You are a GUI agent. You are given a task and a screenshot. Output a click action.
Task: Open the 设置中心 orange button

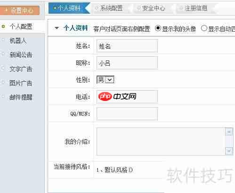(19, 10)
